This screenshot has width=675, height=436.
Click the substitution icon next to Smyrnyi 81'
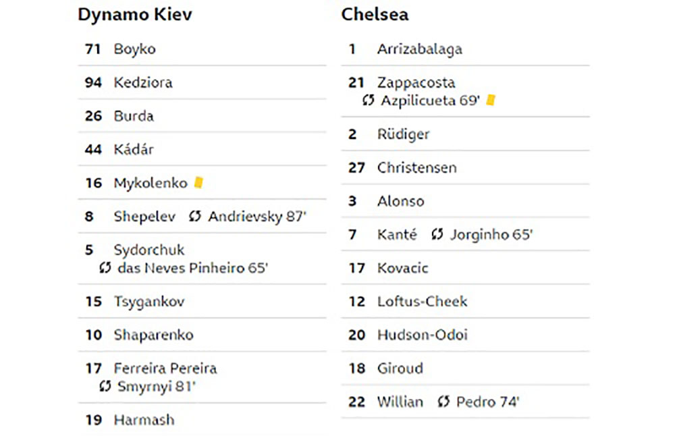click(x=105, y=386)
